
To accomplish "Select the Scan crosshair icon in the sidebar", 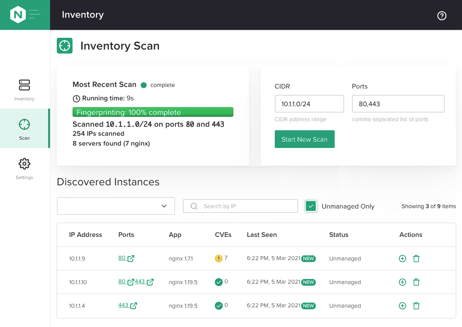I will point(24,124).
